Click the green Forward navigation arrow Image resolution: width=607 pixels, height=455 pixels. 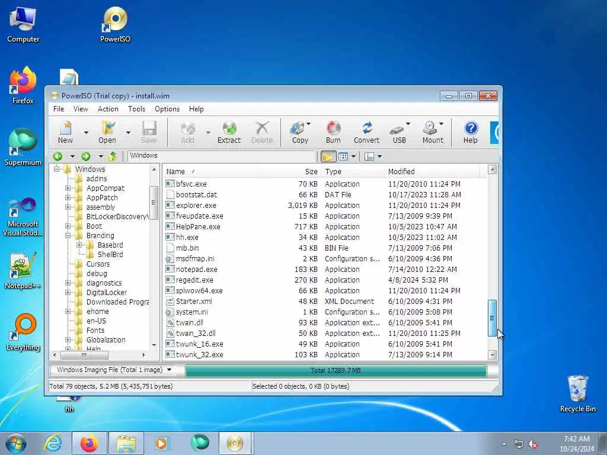coord(86,156)
